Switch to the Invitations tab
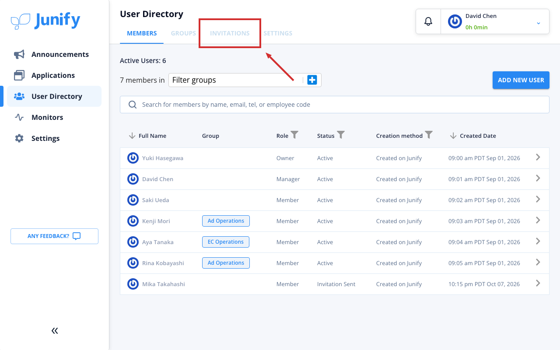Viewport: 560px width, 350px height. pyautogui.click(x=230, y=33)
